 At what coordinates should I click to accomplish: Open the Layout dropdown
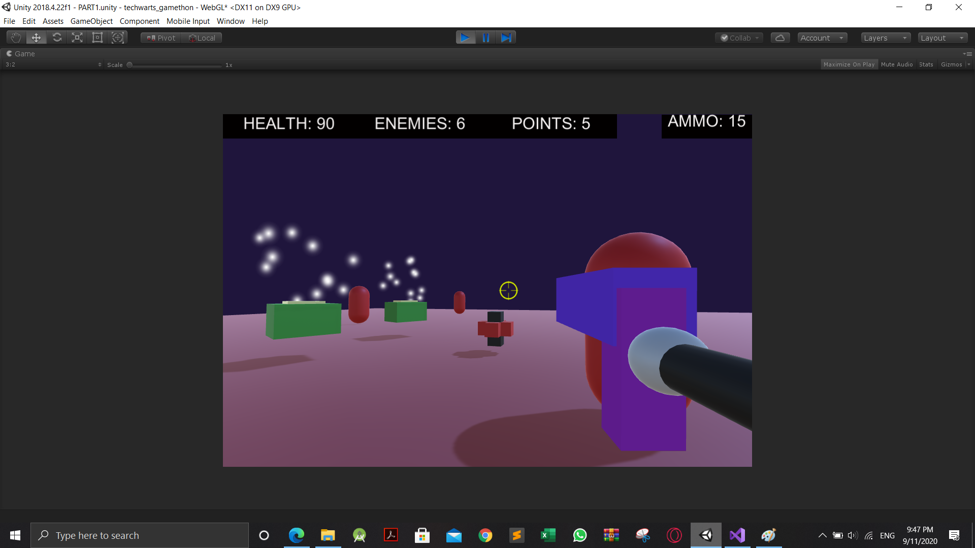[x=942, y=38]
